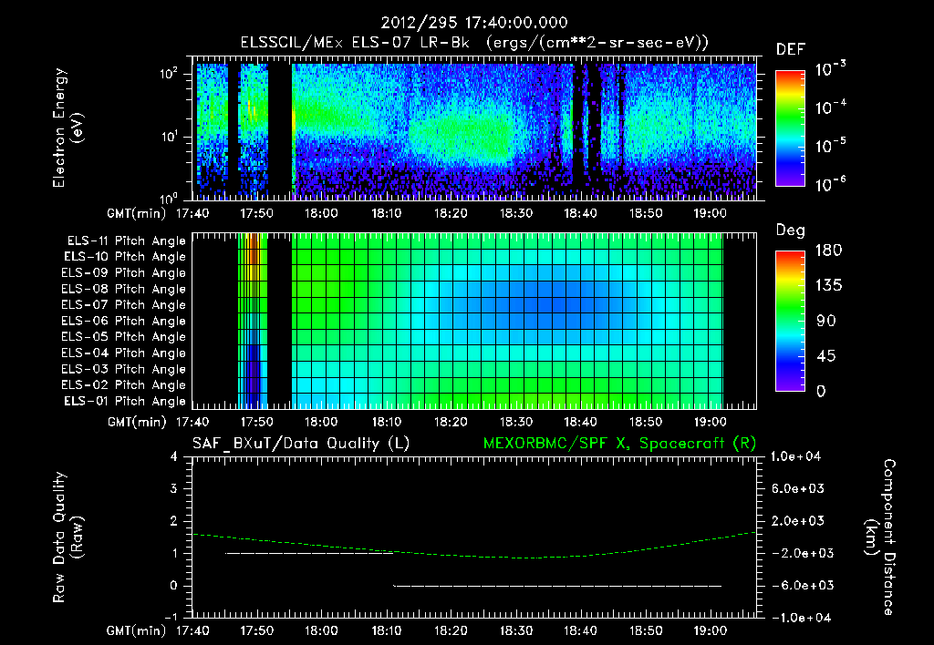
Task: Click the ELS-06 Pitch Angle row label
Action: pos(123,322)
